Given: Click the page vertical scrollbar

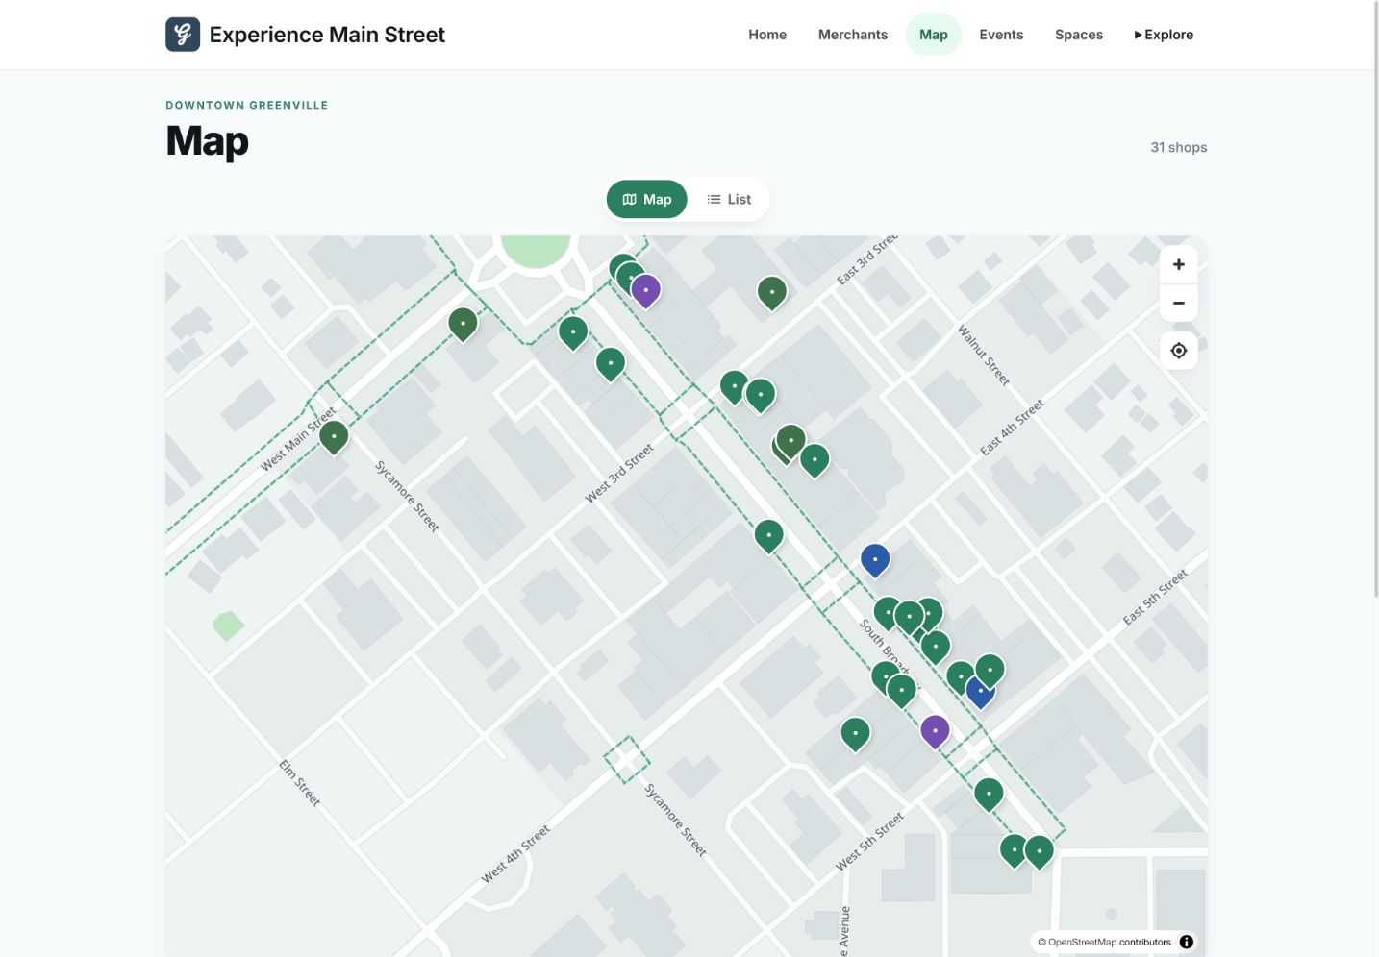Looking at the screenshot, I should pyautogui.click(x=1375, y=298).
